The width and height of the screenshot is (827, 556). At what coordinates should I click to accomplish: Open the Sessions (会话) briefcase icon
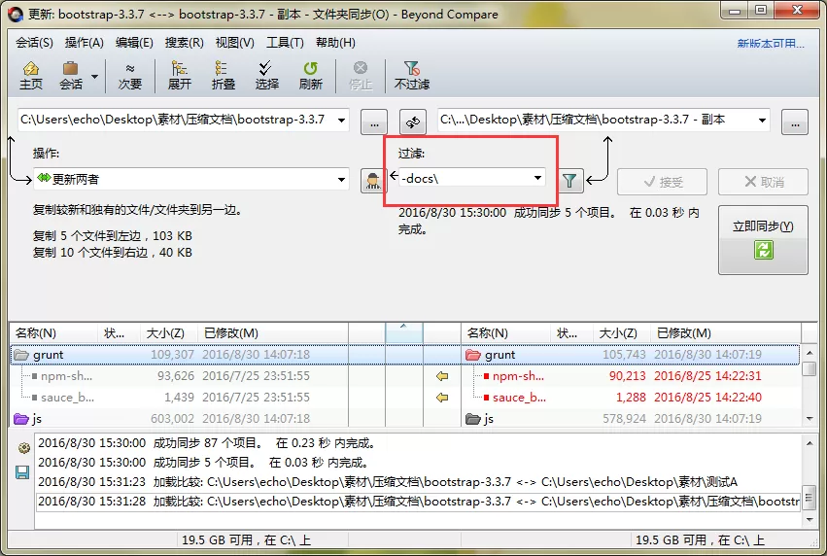click(x=70, y=76)
